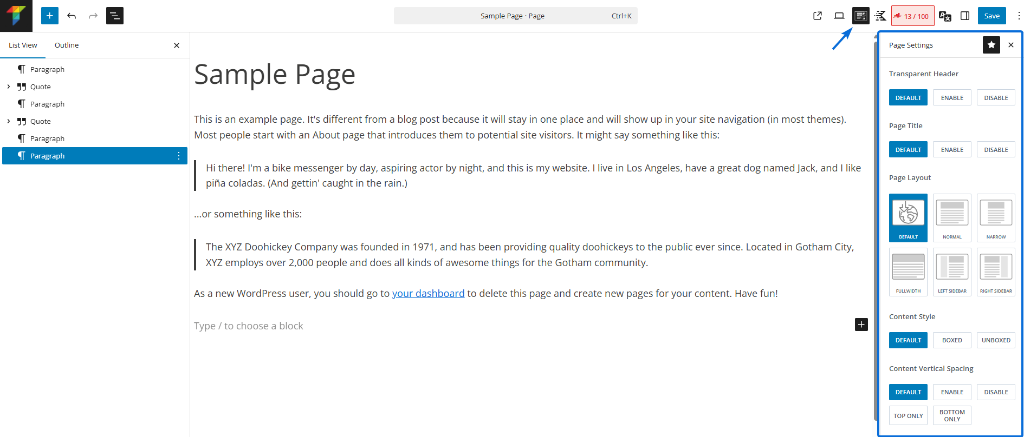The width and height of the screenshot is (1024, 437).
Task: Click the translation tool icon
Action: [944, 16]
